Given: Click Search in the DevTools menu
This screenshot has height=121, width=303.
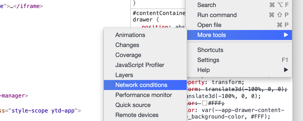Looking at the screenshot, I should pos(207,5).
